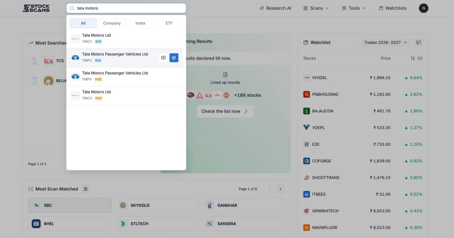
Task: Click the BAJAJCON stock logo
Action: pyautogui.click(x=306, y=111)
